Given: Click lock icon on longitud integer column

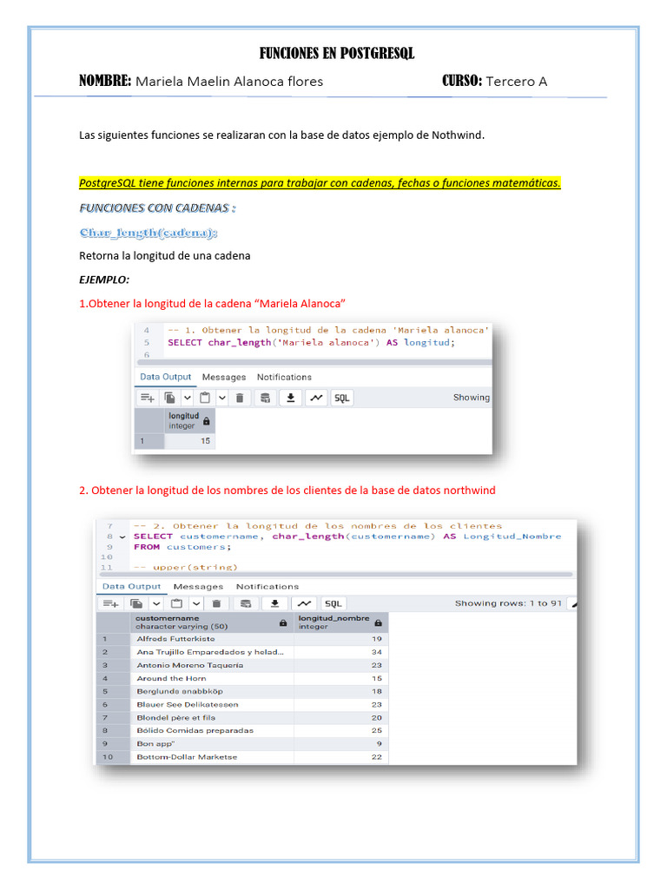Looking at the screenshot, I should pos(207,421).
